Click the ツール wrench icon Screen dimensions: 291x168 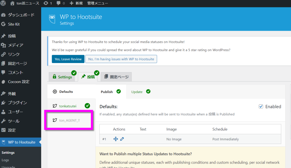point(3,121)
